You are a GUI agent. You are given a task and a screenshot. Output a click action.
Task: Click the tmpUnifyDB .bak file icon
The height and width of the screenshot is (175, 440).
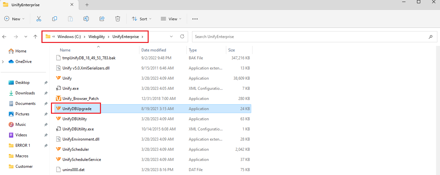click(59, 58)
